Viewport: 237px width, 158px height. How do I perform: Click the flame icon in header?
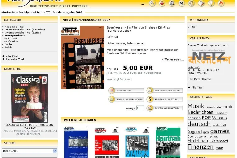tap(221, 3)
